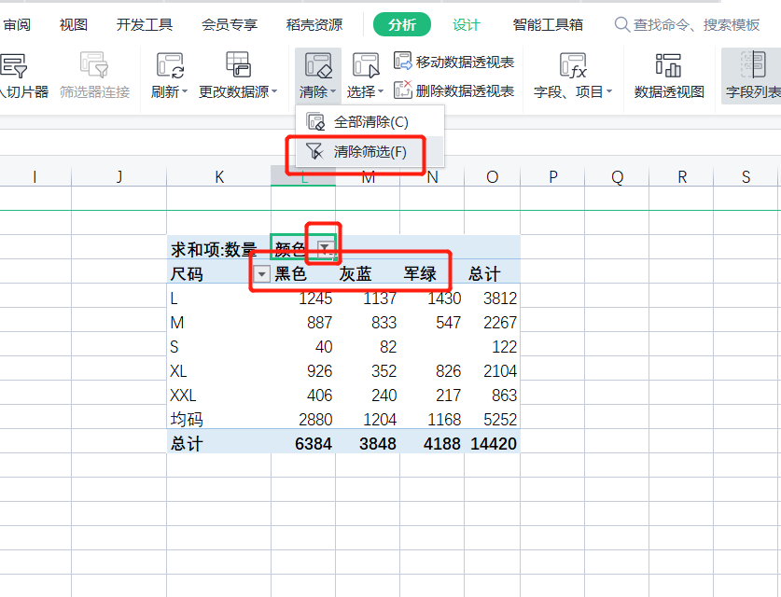Select column header J
The image size is (781, 597).
click(x=119, y=176)
